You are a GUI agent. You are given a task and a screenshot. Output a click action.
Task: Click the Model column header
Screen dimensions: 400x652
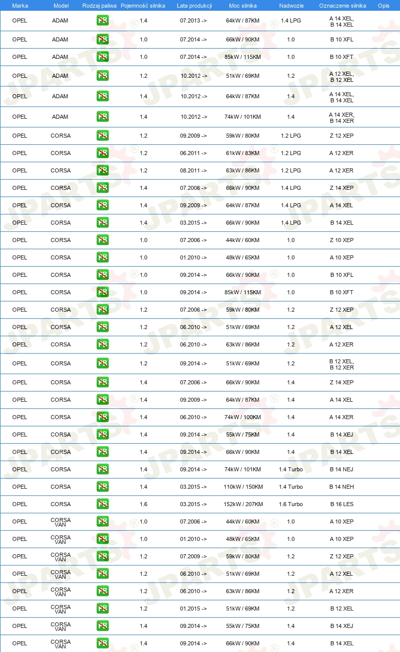tap(61, 5)
